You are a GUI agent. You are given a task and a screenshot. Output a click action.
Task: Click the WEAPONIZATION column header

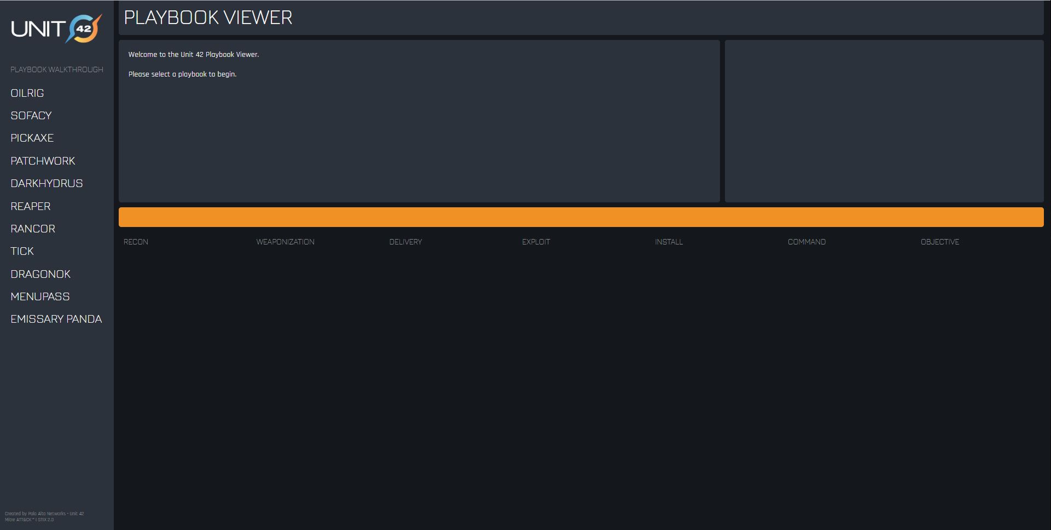(x=286, y=242)
